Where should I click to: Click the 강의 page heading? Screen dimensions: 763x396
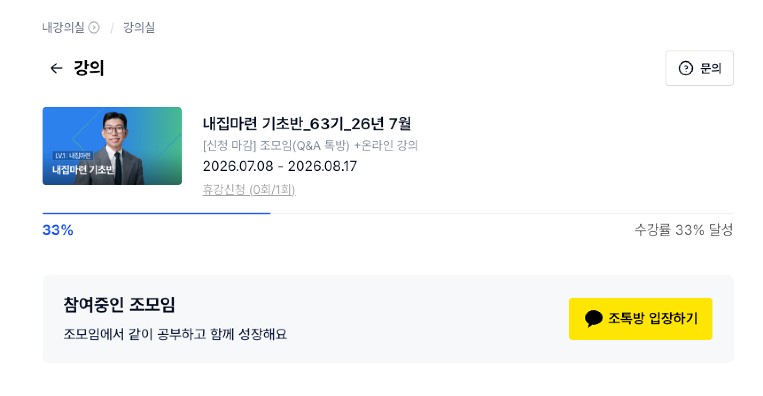pyautogui.click(x=89, y=68)
